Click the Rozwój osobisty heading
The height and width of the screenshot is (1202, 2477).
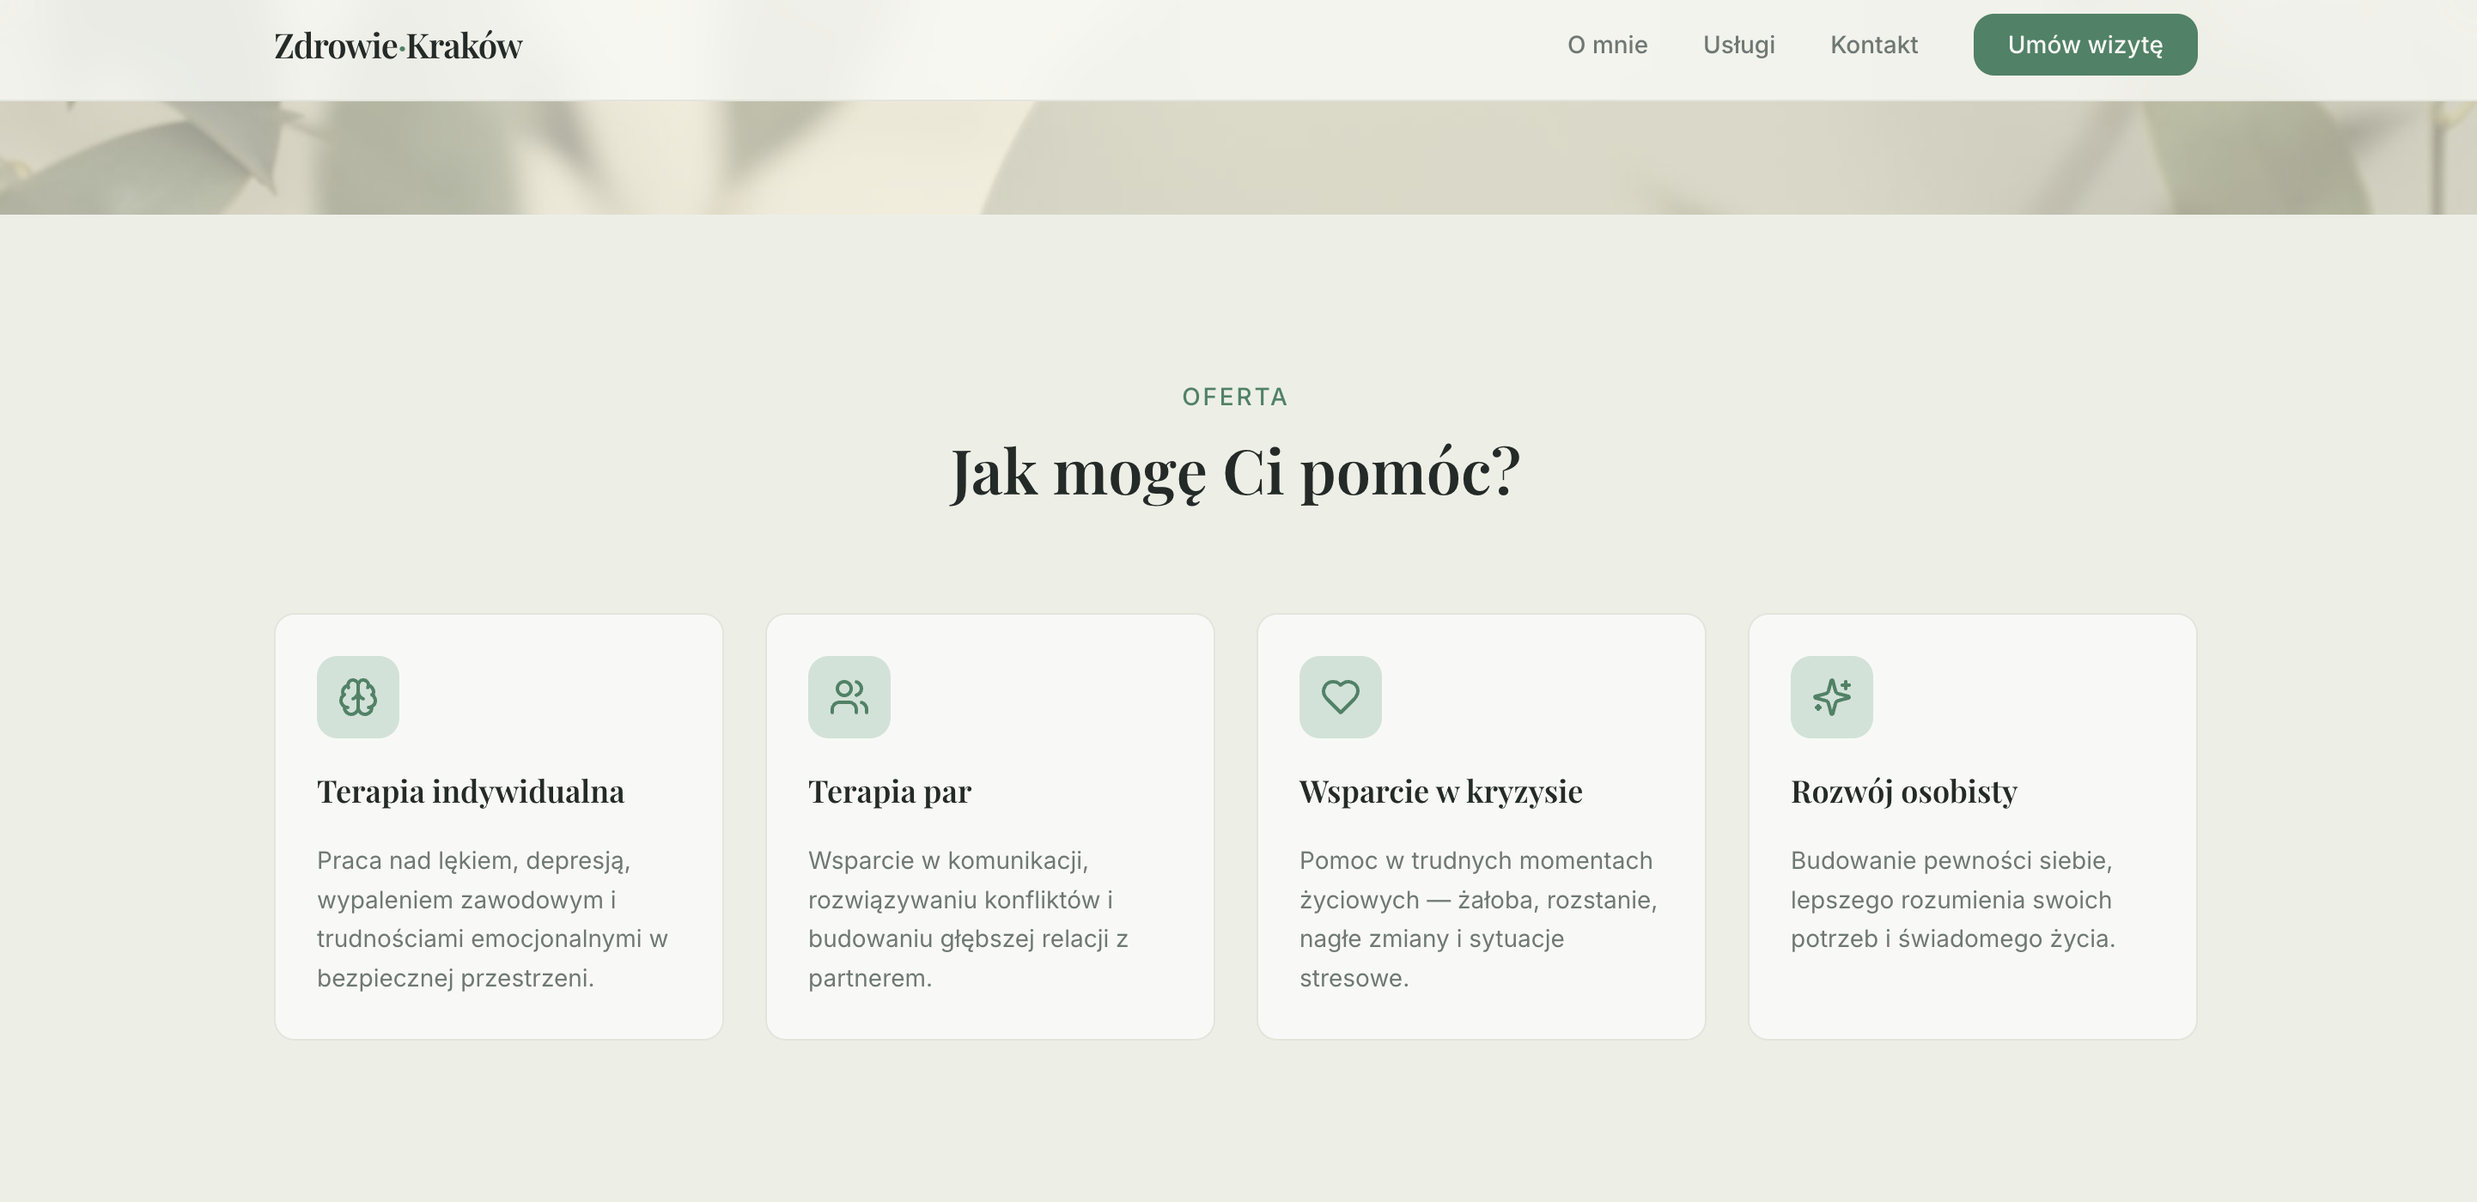tap(1904, 792)
